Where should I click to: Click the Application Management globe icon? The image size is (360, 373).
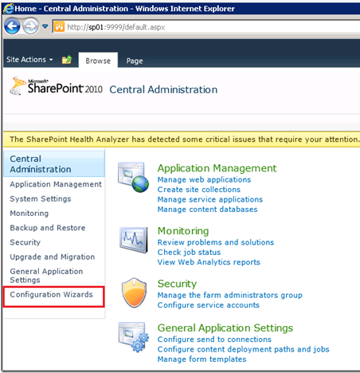point(133,177)
